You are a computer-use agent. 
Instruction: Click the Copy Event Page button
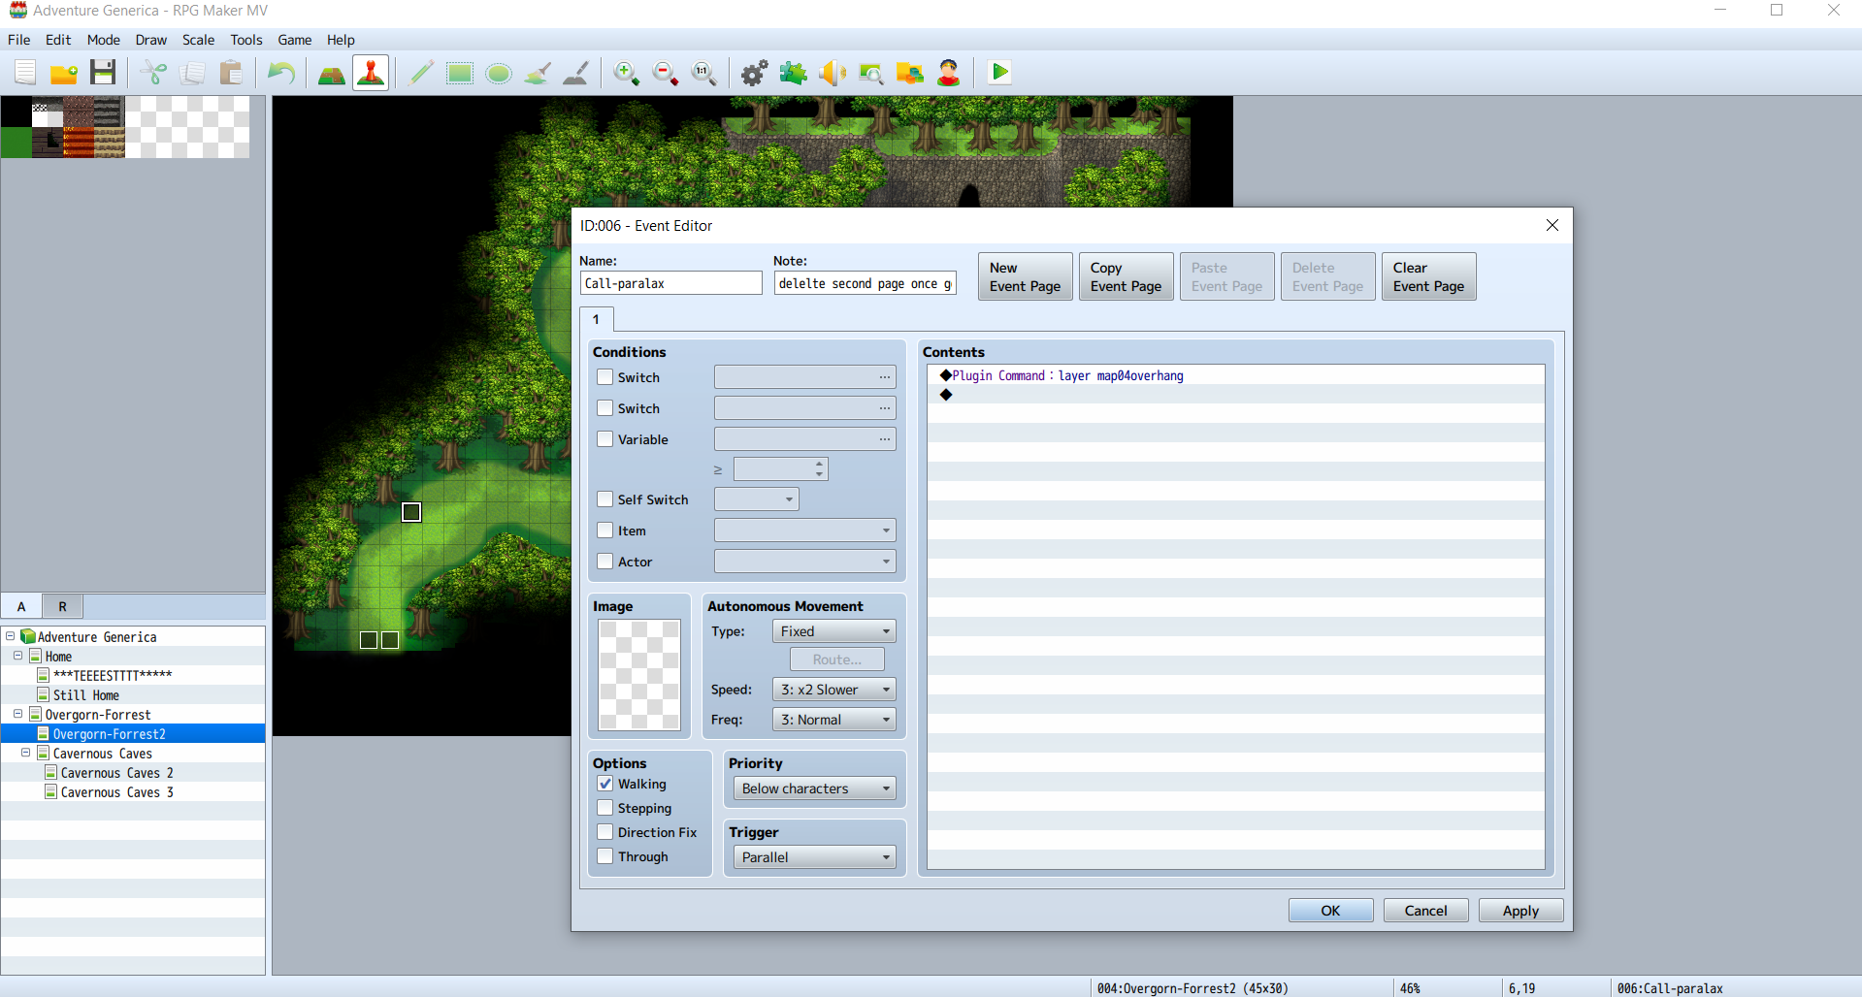pos(1127,276)
